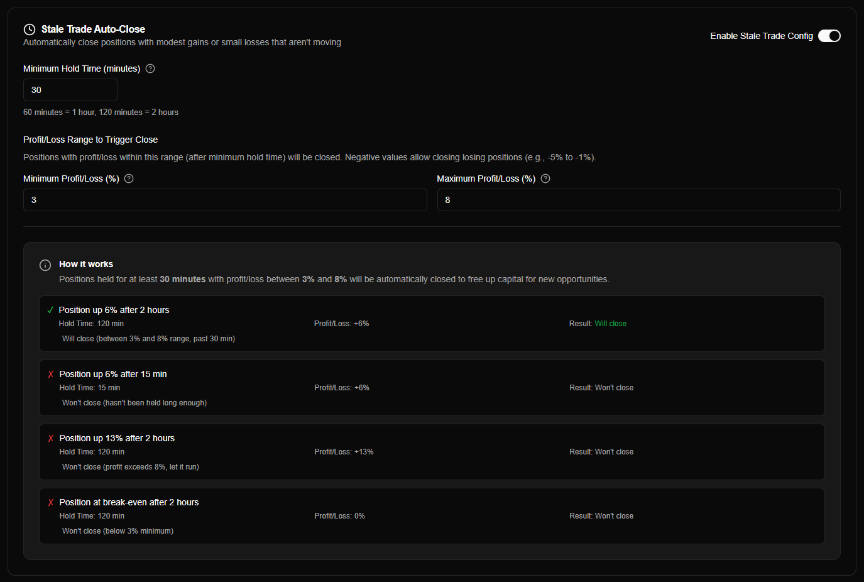Screen dimensions: 864x582
Task: Click the Will close result text
Action: pos(610,323)
